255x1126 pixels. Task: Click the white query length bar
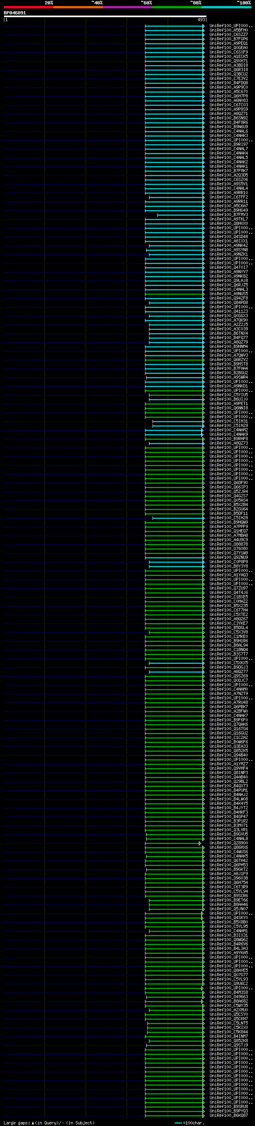[105, 16]
